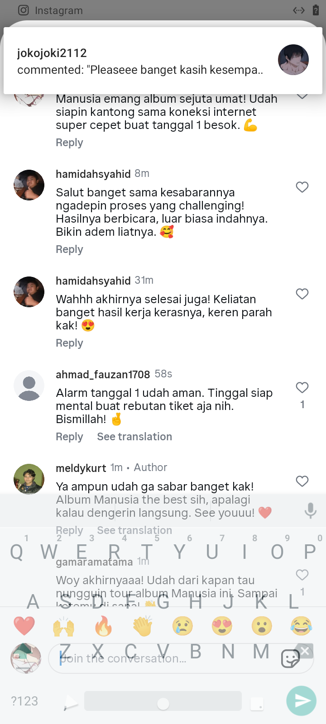The height and width of the screenshot is (724, 326).
Task: Insert the laughing tears quick emoji
Action: [x=301, y=626]
